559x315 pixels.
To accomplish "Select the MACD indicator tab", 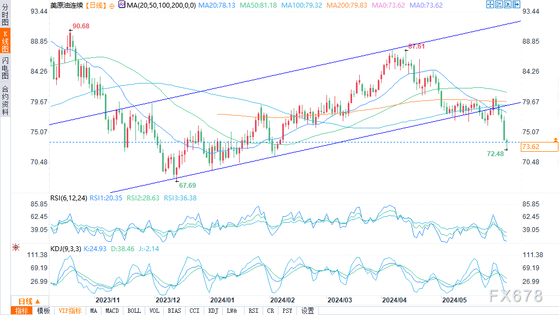I will coord(112,311).
